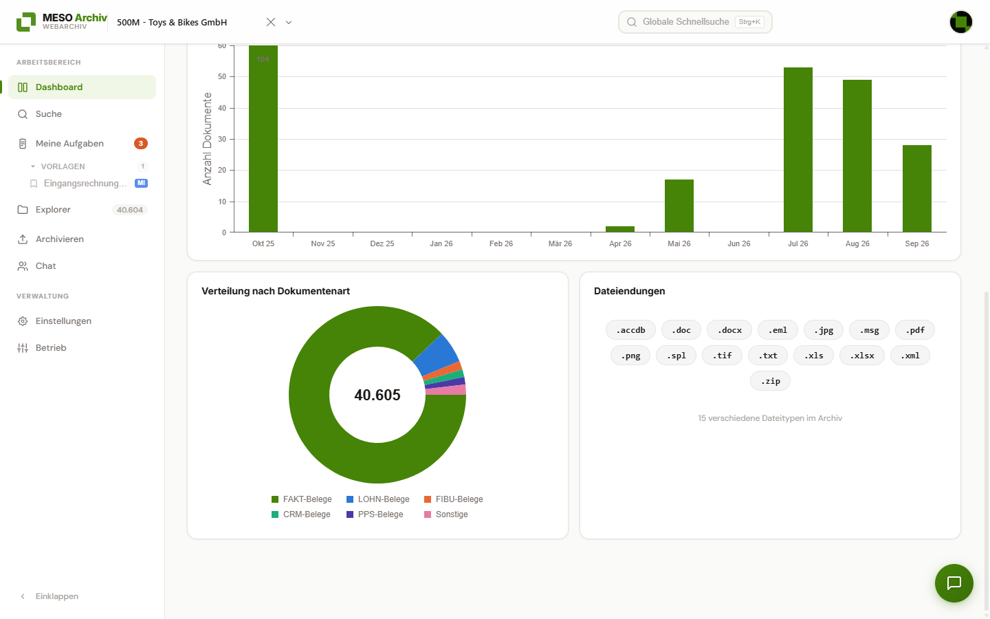Select the .xml file extension chip
The image size is (990, 619).
pyautogui.click(x=910, y=356)
